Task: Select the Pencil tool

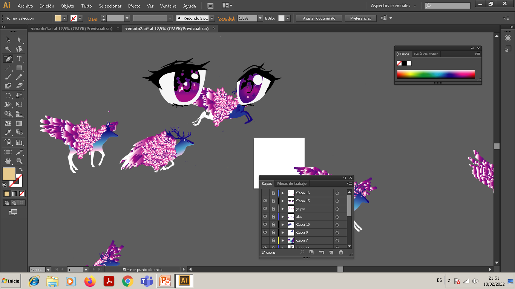Action: click(19, 77)
